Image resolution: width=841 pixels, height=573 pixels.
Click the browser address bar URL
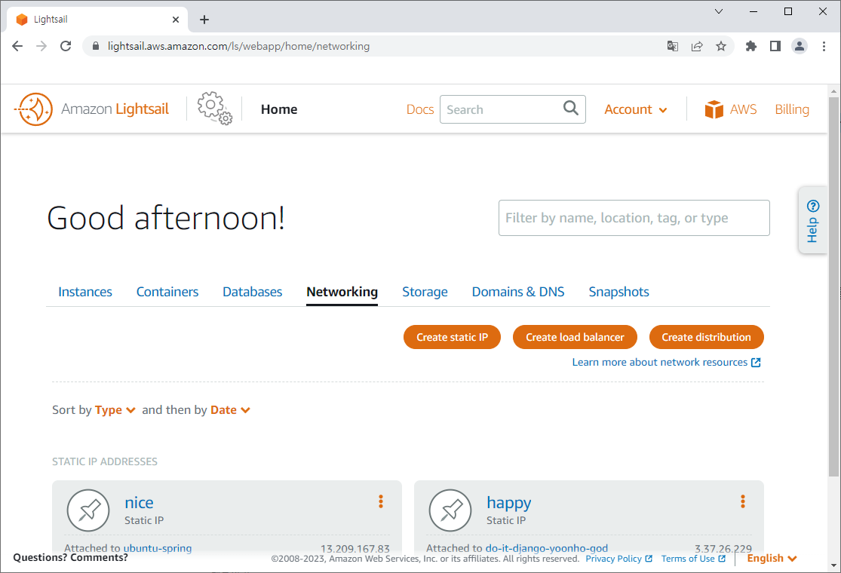pyautogui.click(x=238, y=46)
